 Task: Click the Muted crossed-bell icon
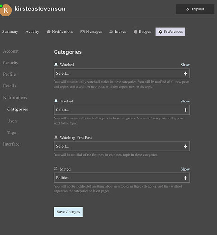(x=56, y=169)
